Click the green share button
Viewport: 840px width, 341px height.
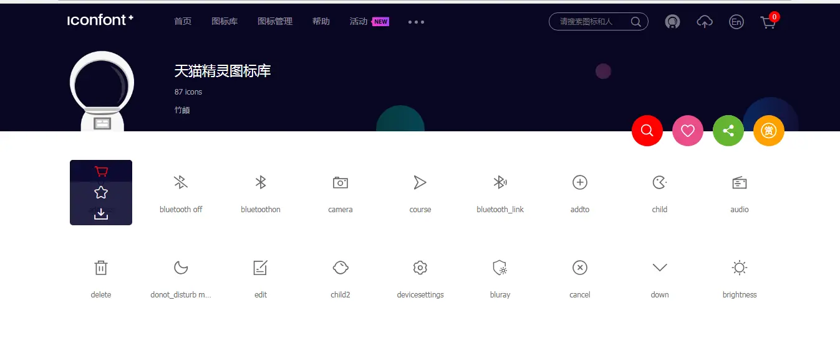tap(728, 131)
